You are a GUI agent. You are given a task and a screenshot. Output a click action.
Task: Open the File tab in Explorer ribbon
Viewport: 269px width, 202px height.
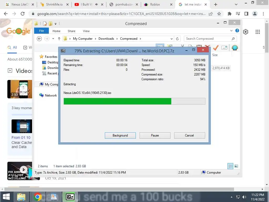[42, 31]
